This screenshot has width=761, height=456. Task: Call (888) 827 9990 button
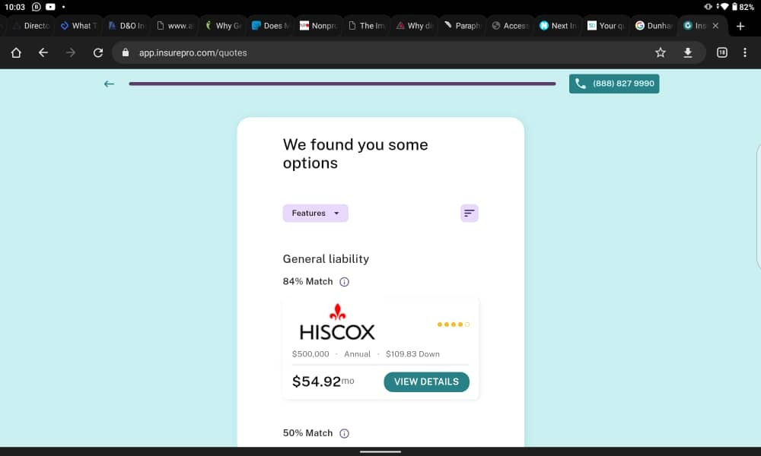(x=614, y=84)
